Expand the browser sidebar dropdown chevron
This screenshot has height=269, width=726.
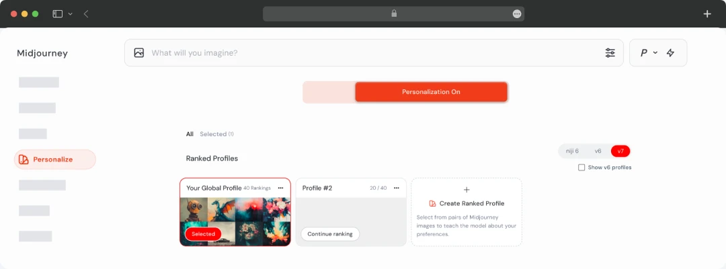click(71, 14)
